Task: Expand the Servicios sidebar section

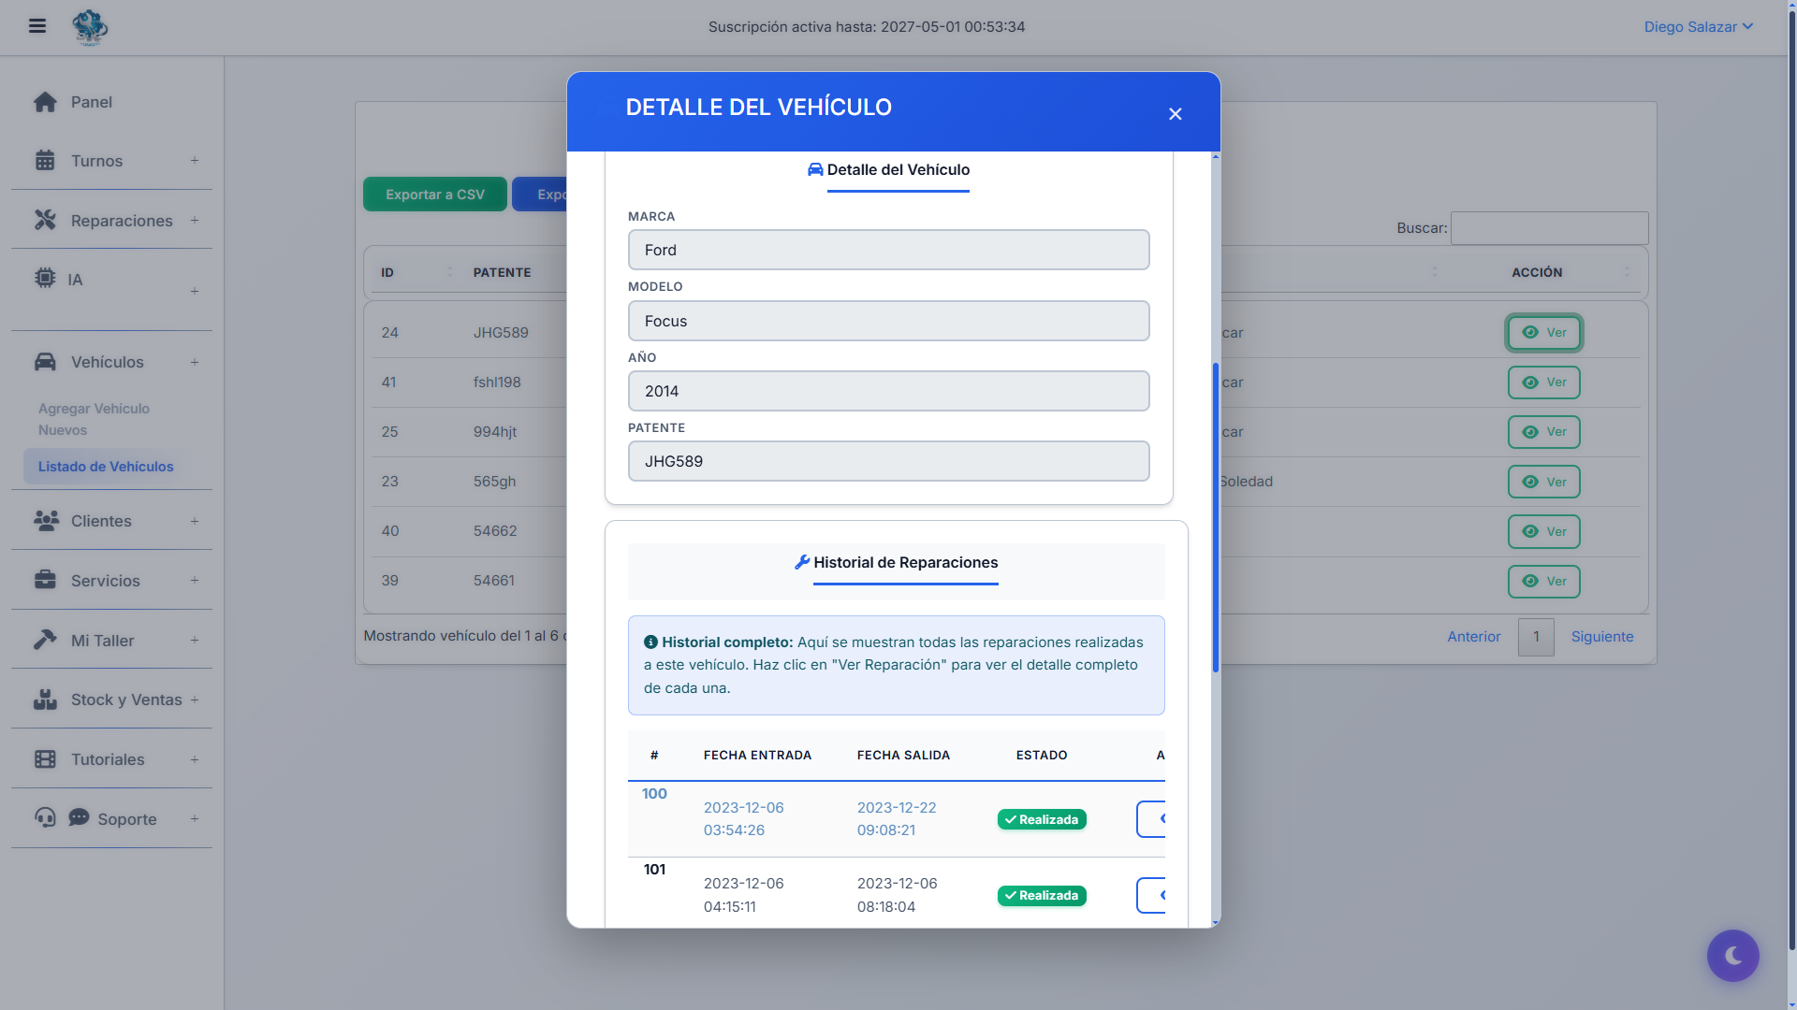Action: (x=195, y=580)
